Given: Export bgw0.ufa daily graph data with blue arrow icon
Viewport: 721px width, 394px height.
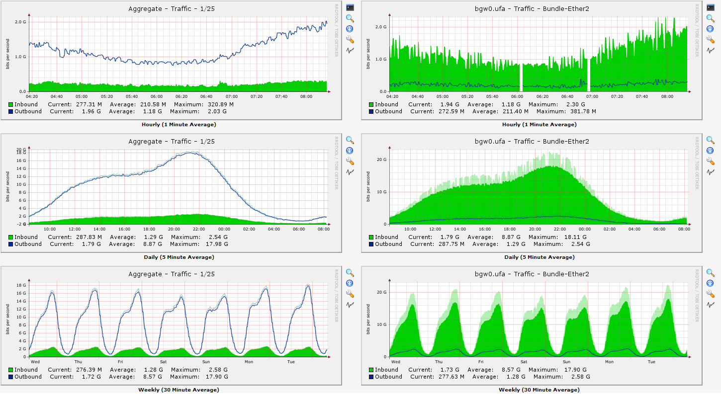Looking at the screenshot, I should coord(711,151).
